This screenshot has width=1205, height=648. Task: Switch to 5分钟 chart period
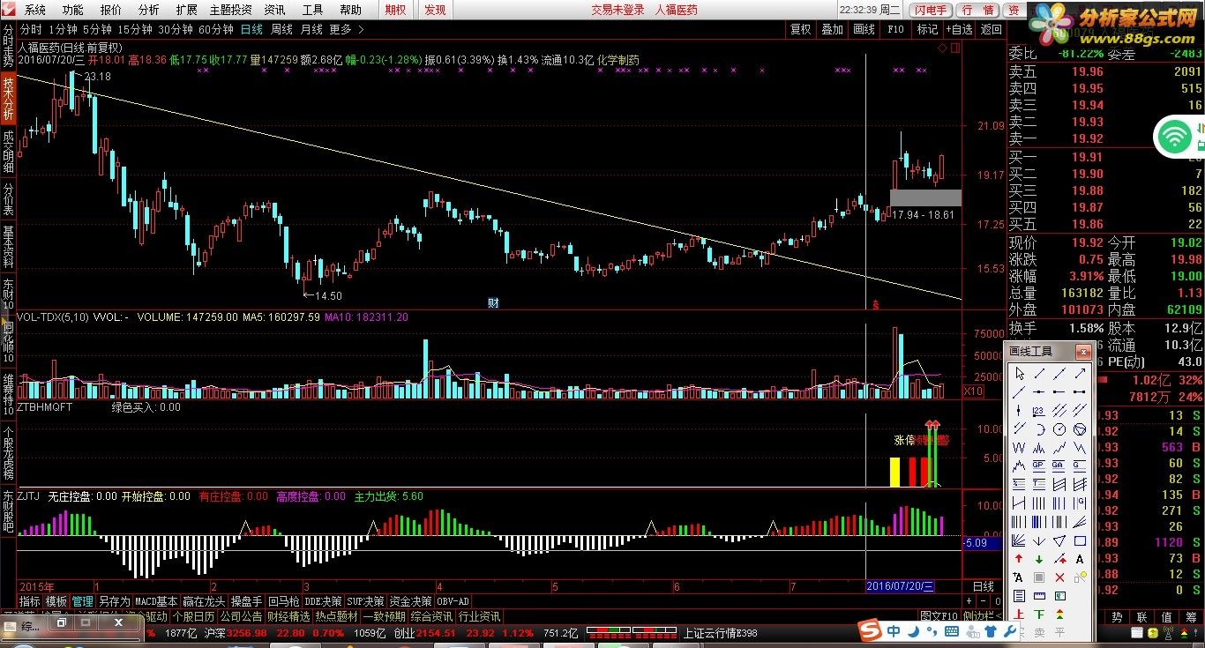tap(97, 29)
